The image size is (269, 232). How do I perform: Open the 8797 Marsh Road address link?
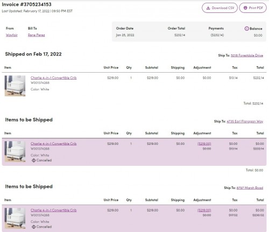point(250,188)
